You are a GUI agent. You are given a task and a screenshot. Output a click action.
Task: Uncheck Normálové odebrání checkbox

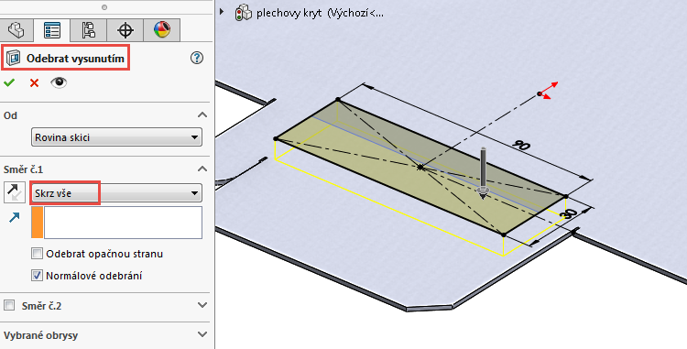point(38,276)
